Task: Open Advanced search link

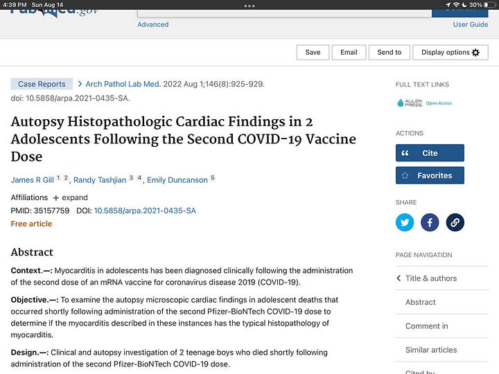Action: point(153,24)
